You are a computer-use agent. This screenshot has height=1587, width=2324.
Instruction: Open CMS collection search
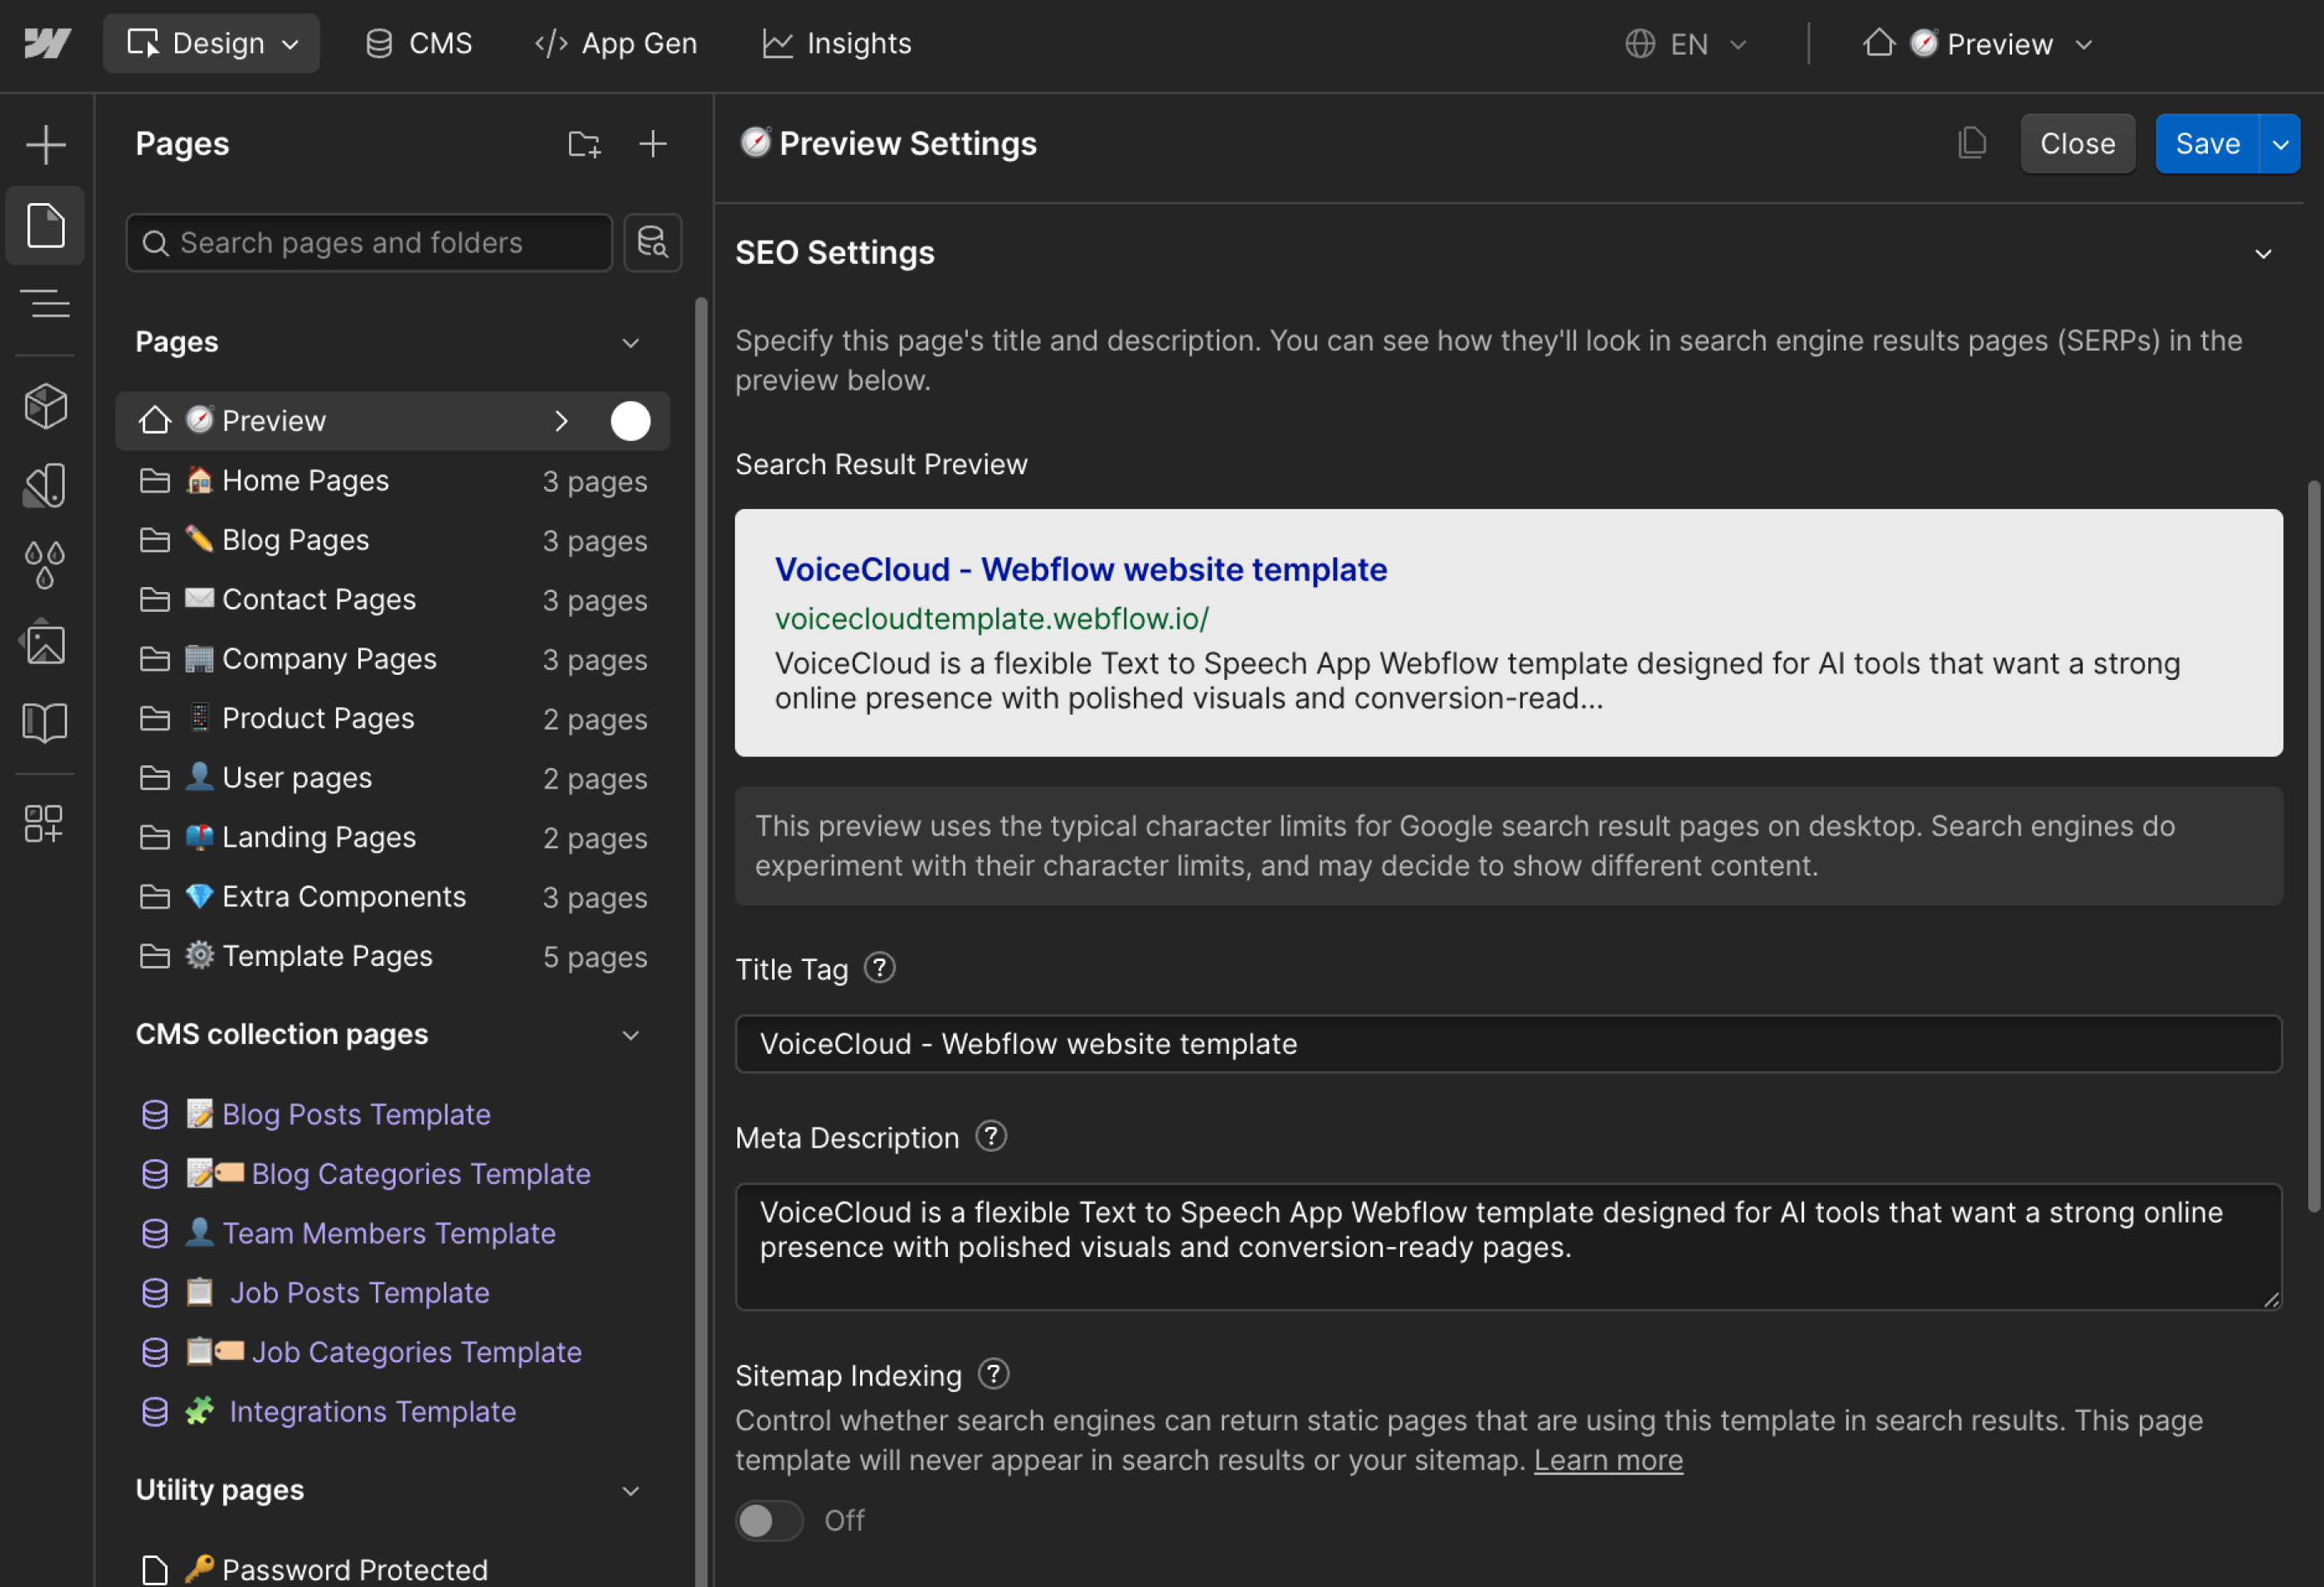click(x=653, y=242)
